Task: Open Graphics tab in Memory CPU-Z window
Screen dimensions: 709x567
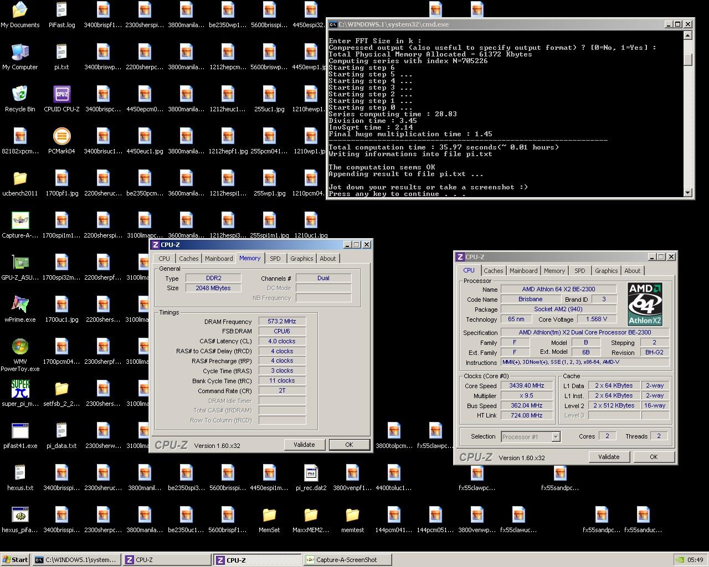Action: point(301,259)
